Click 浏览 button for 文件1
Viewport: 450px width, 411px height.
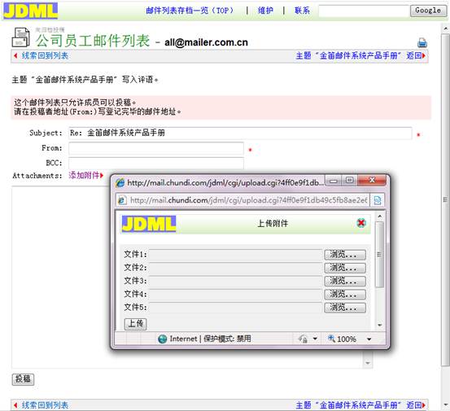[345, 255]
